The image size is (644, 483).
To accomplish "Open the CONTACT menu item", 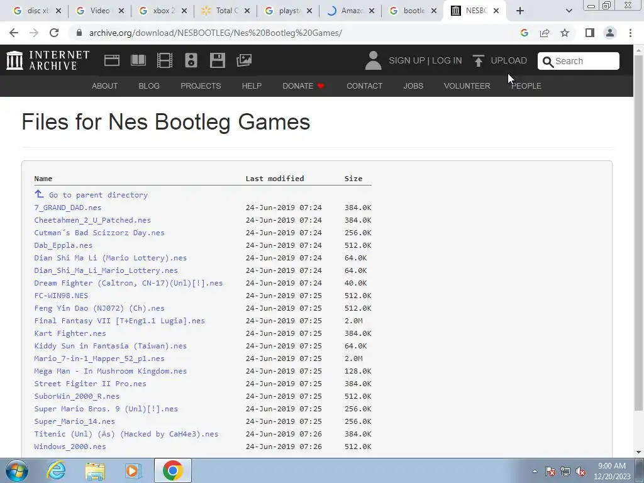I will (364, 86).
